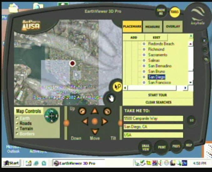The height and width of the screenshot is (172, 212).
Task: Rotate view clockwise with right rotate arrow
Action: click(107, 111)
